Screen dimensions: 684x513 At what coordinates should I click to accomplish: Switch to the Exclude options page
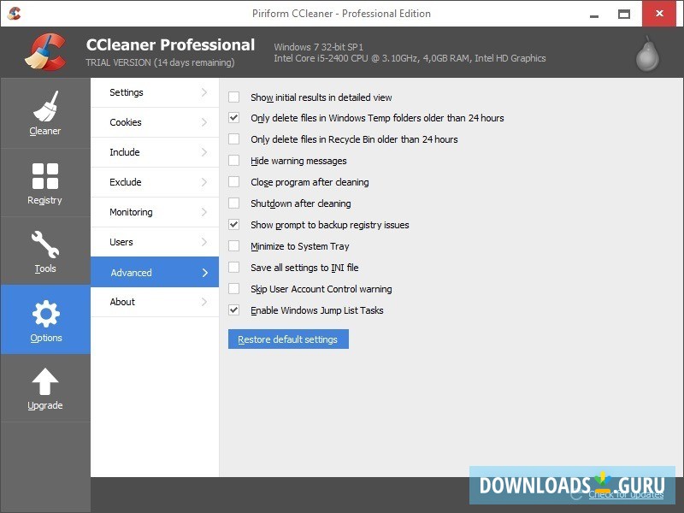pyautogui.click(x=155, y=182)
